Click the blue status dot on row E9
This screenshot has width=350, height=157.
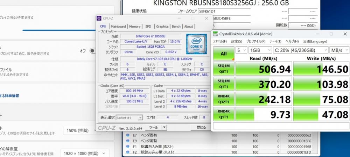click(x=128, y=141)
